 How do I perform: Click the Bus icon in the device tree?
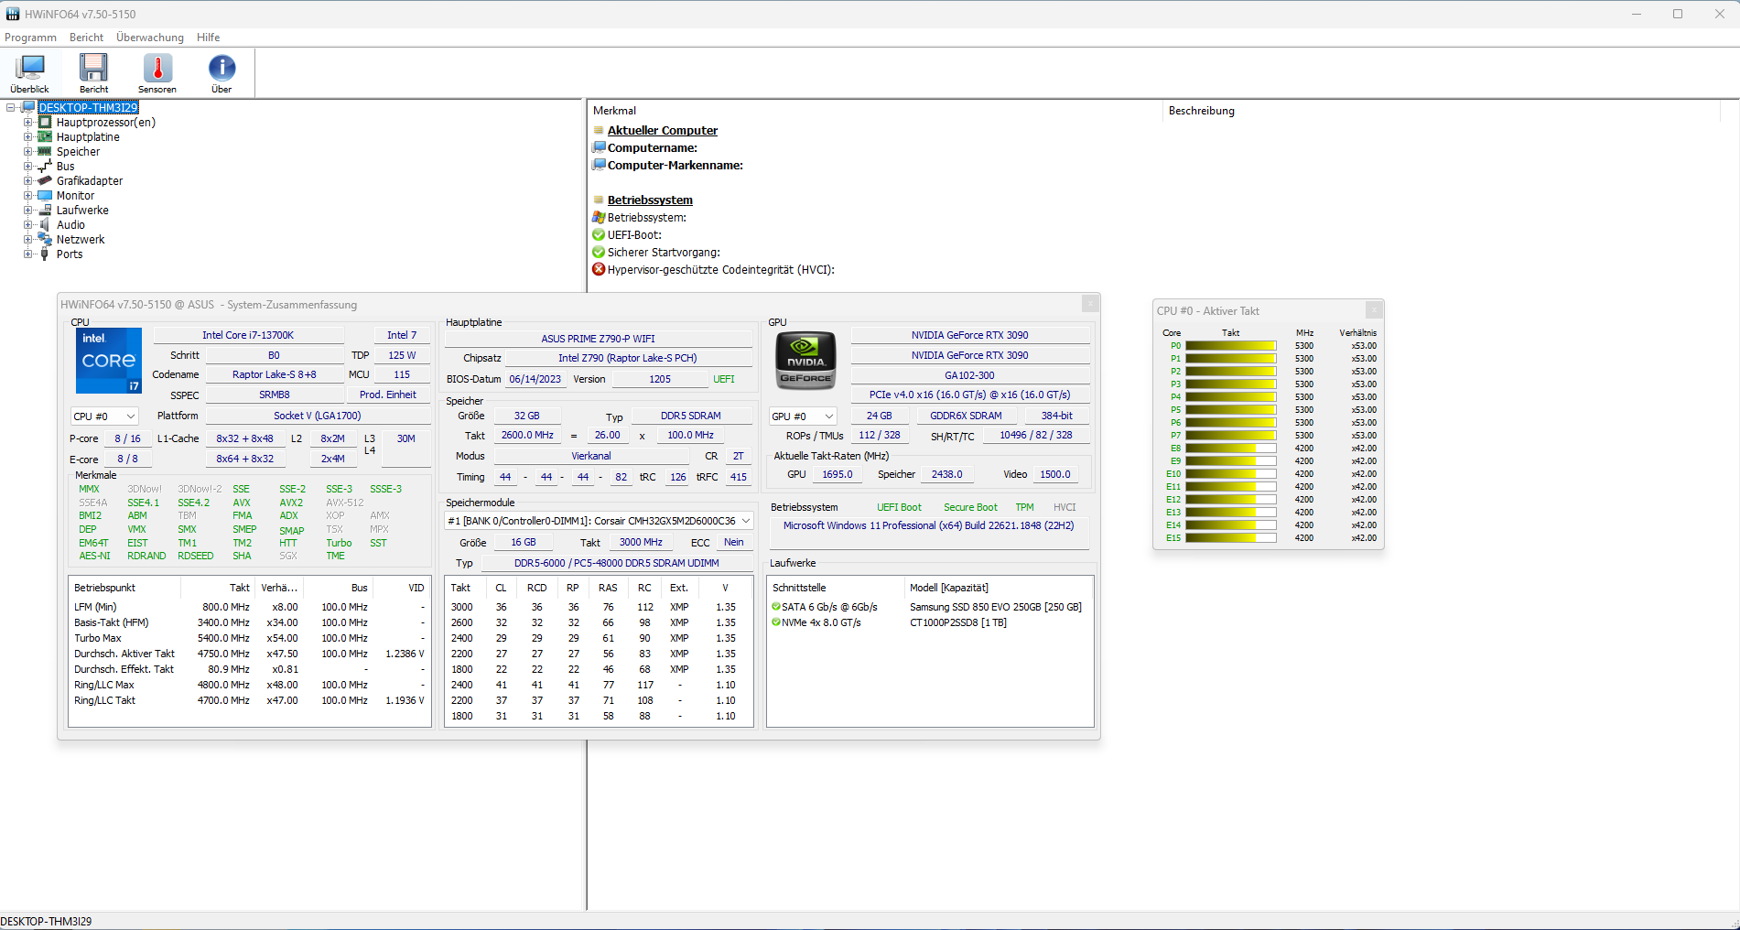pos(44,167)
